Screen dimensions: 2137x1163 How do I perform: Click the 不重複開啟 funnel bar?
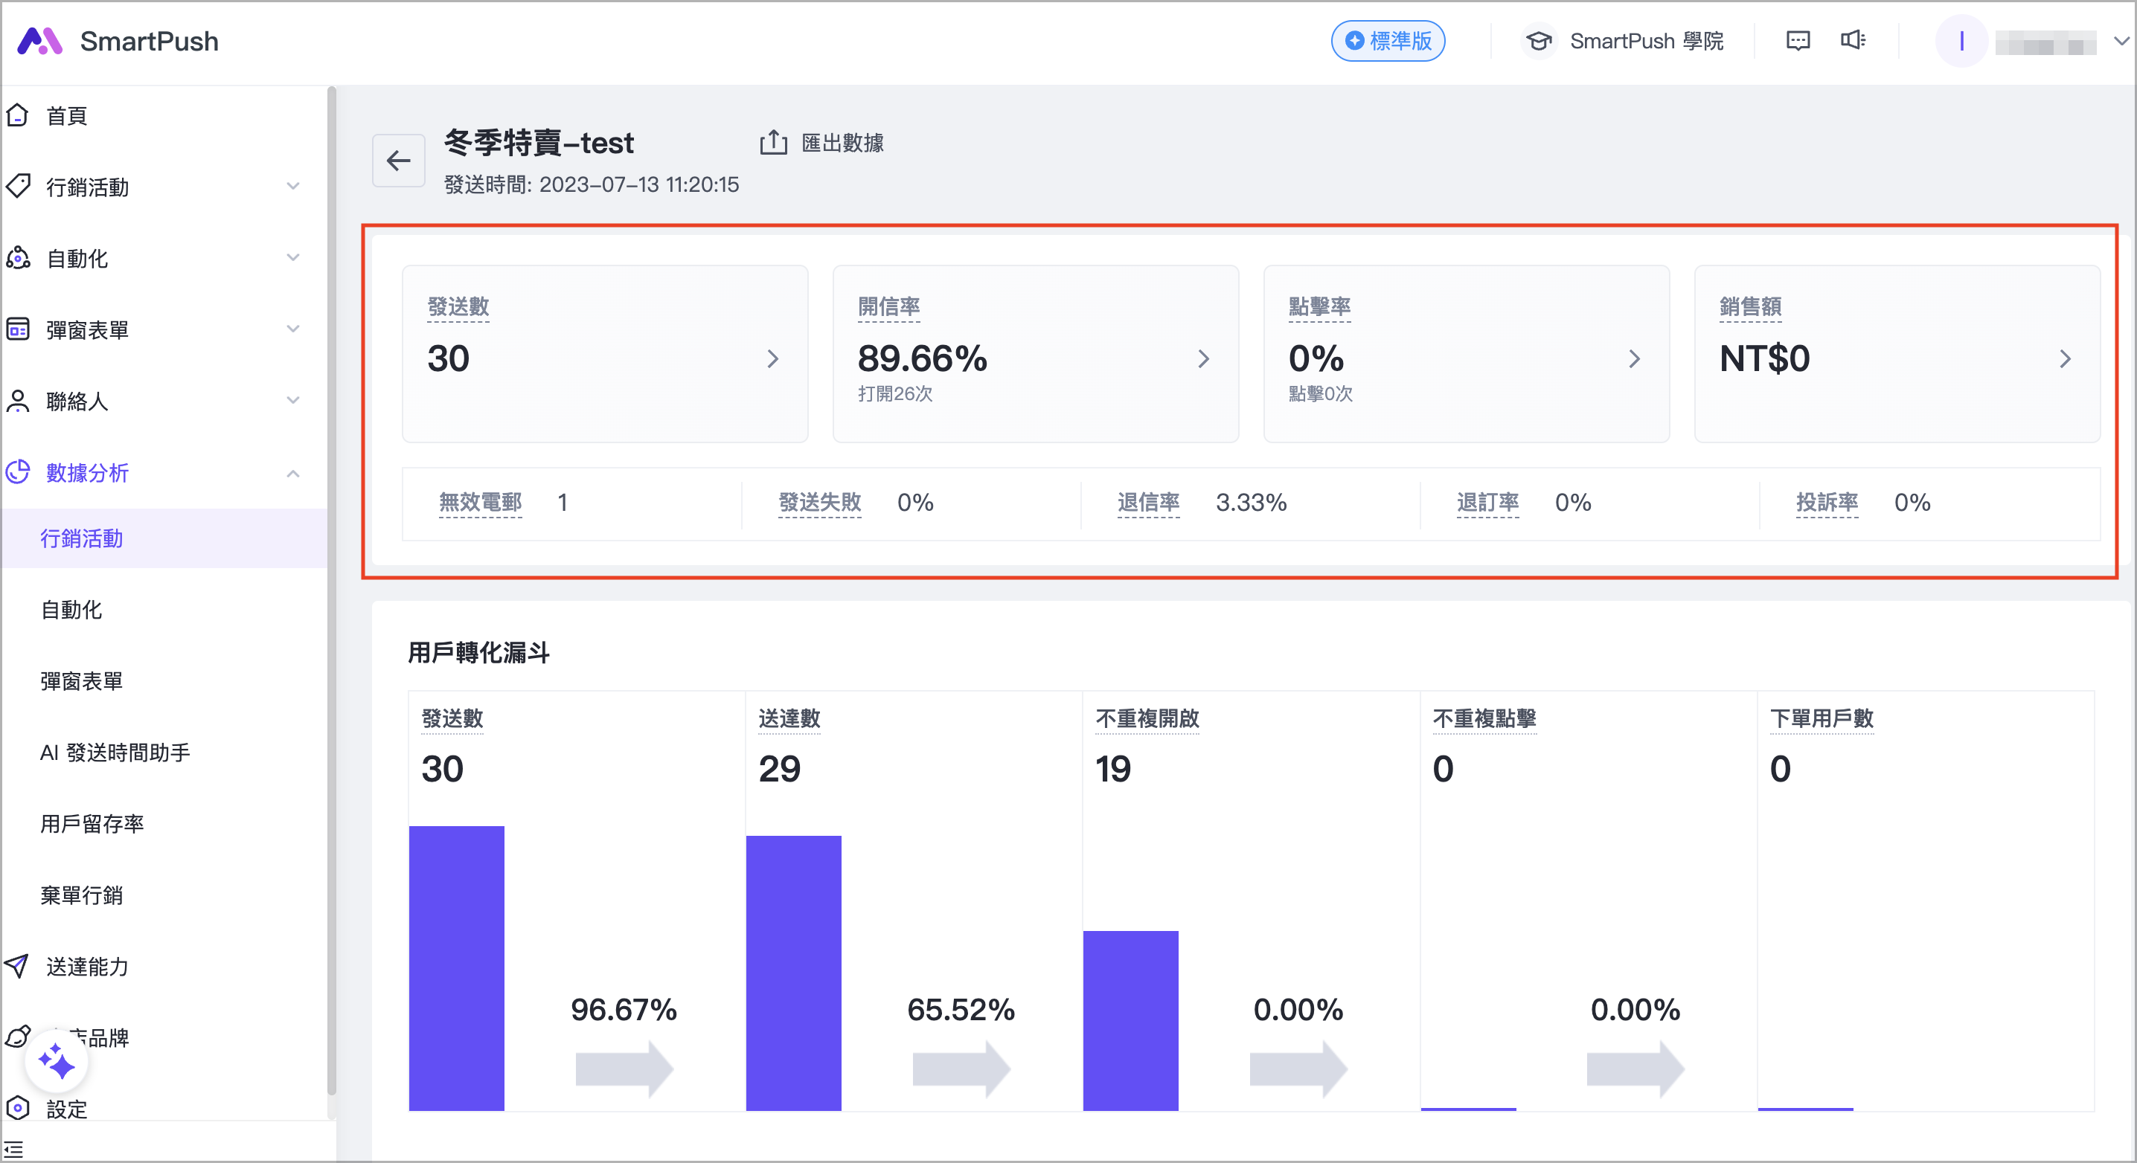coord(1131,1020)
